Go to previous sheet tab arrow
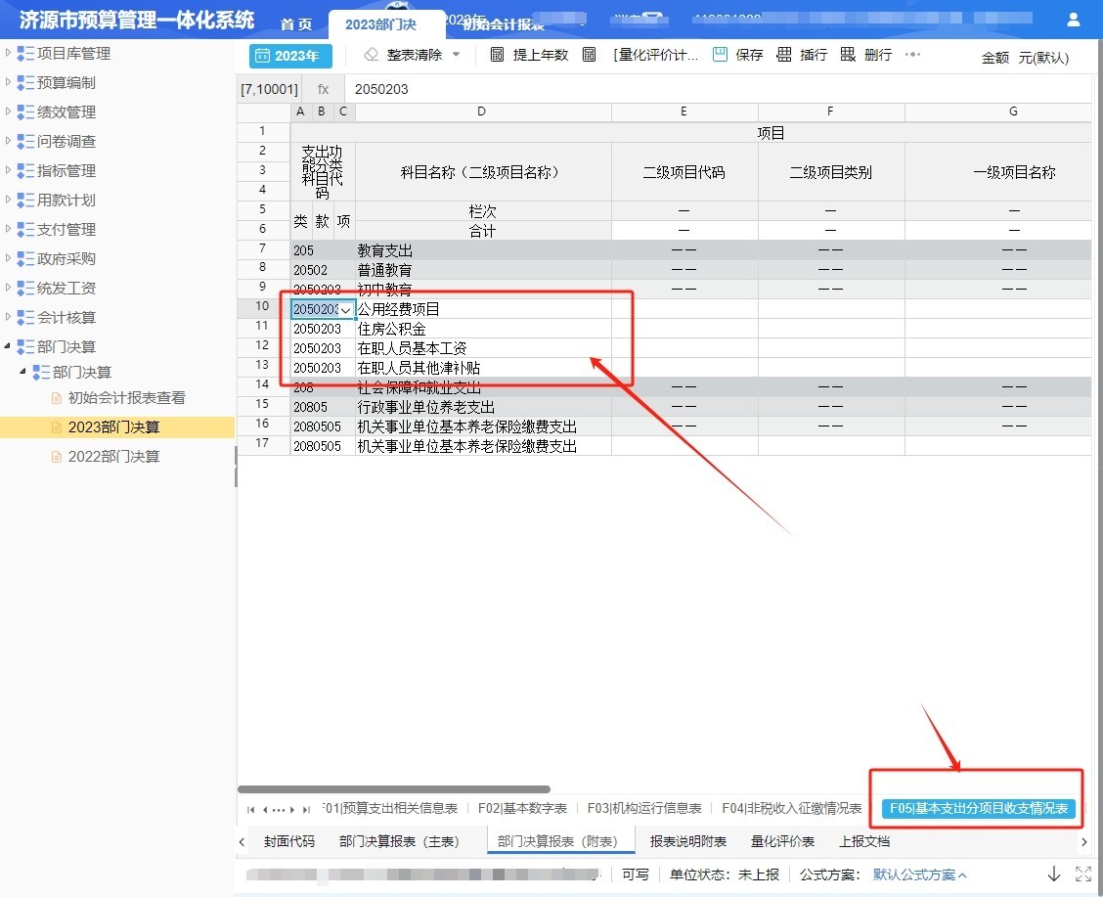Viewport: 1103px width, 897px height. 265,810
